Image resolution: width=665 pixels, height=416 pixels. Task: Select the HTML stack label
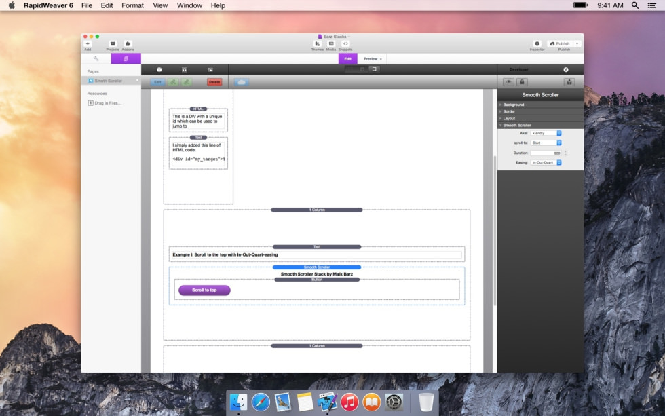point(198,109)
